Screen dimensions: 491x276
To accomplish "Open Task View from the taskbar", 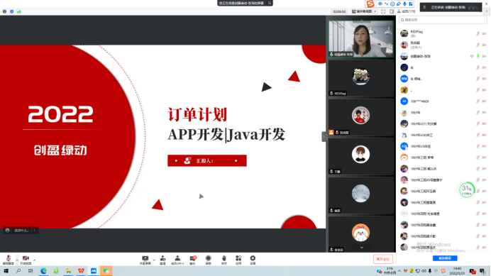I will (31, 271).
